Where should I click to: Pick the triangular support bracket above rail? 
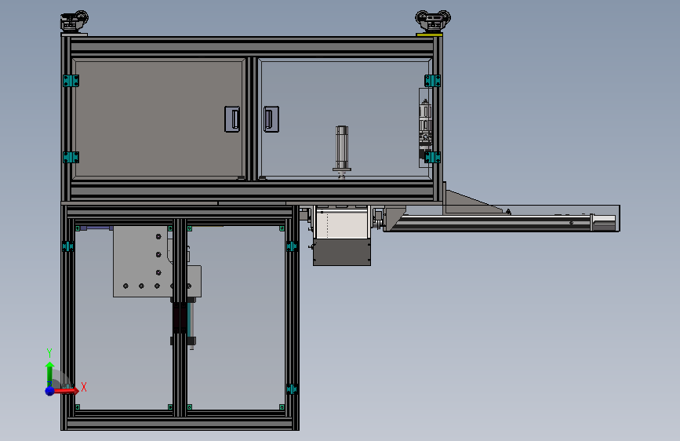pos(475,202)
